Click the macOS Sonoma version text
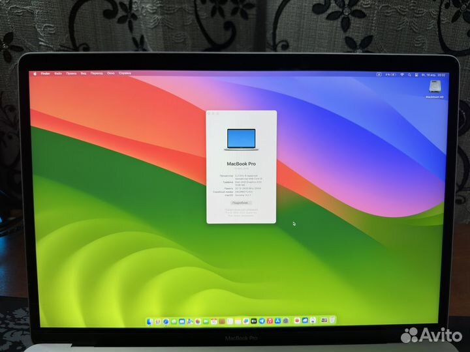The image size is (470, 352). pyautogui.click(x=243, y=195)
